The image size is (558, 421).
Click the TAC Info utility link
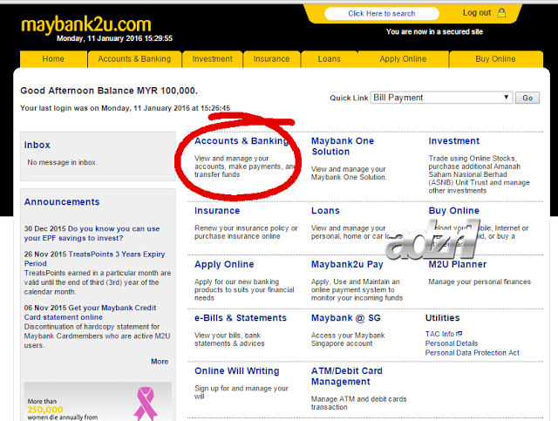[439, 334]
